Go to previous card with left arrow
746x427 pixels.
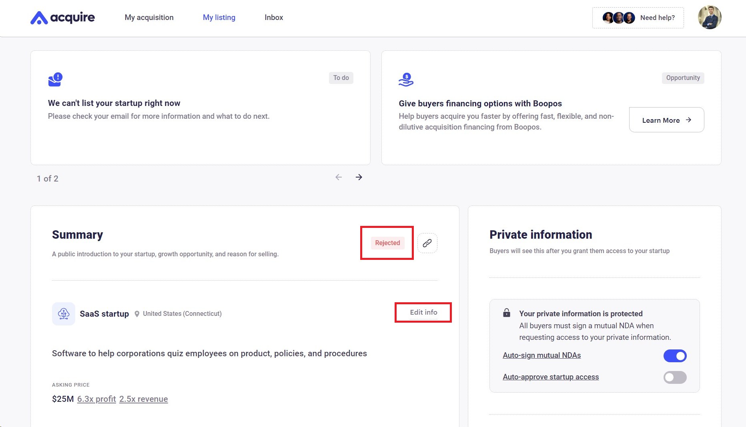click(x=339, y=177)
